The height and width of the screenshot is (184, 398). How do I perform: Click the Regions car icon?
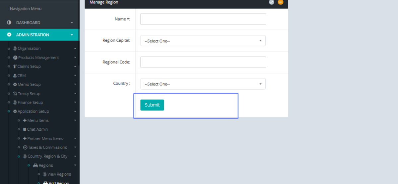point(35,165)
